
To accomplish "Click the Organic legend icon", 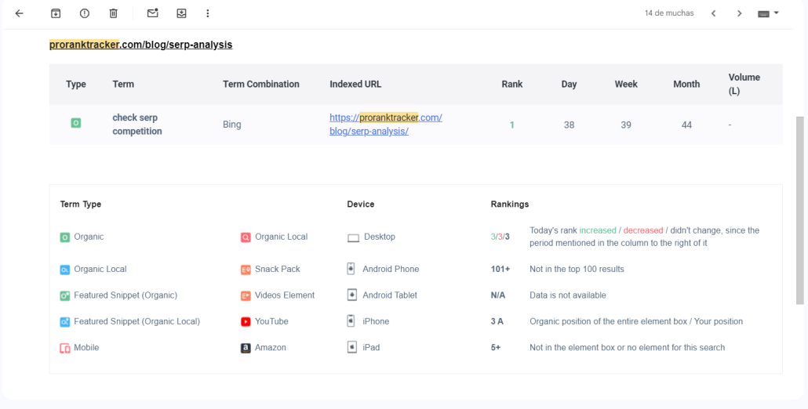I will tap(64, 237).
